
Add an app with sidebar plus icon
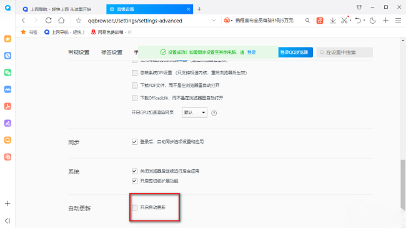(x=7, y=204)
